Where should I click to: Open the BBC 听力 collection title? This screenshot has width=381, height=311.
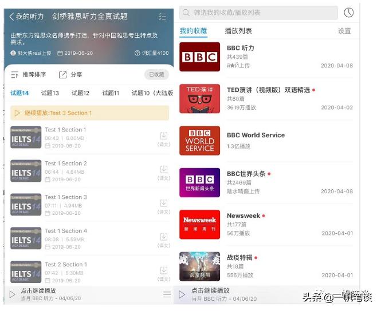coord(241,48)
